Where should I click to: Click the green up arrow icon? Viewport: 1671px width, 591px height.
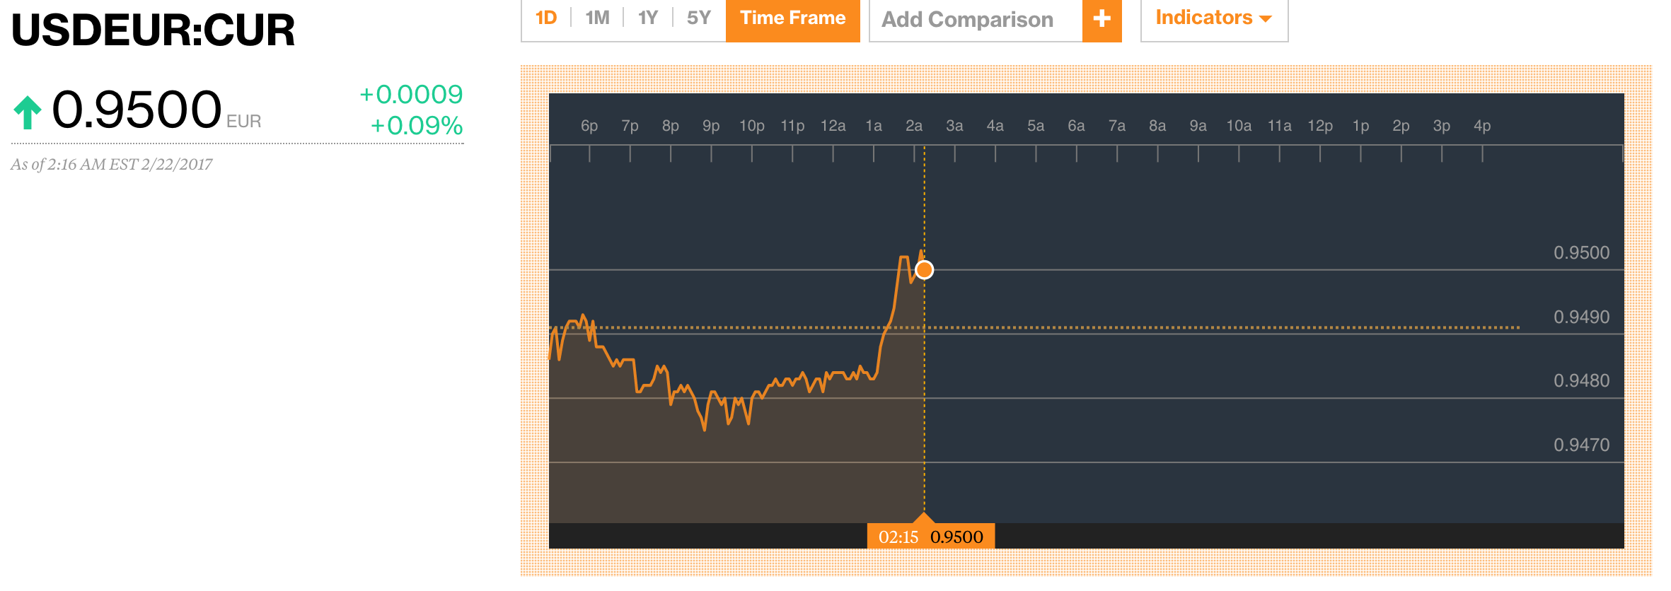coord(28,112)
